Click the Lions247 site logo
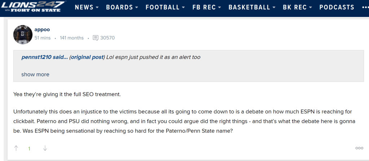 [33, 7]
